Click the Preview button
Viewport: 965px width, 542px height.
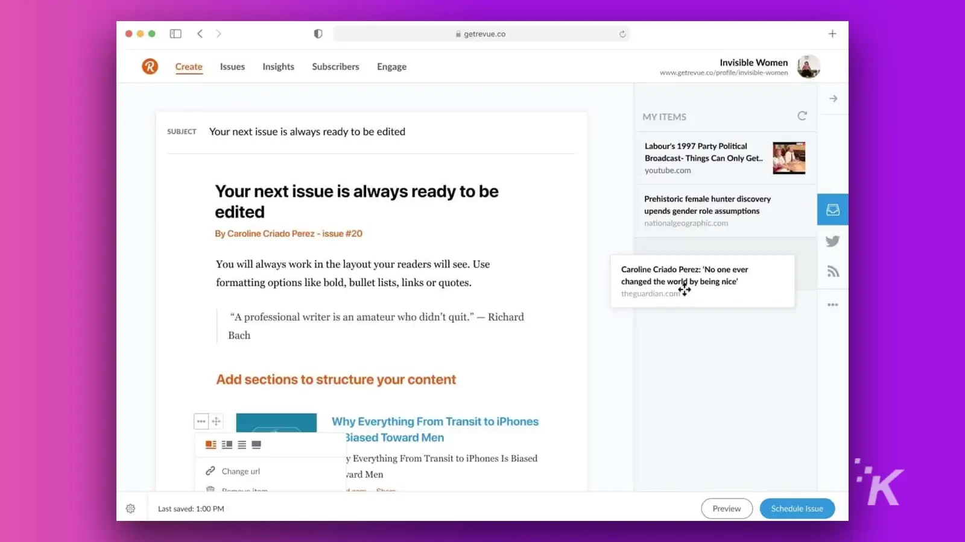[x=727, y=509]
